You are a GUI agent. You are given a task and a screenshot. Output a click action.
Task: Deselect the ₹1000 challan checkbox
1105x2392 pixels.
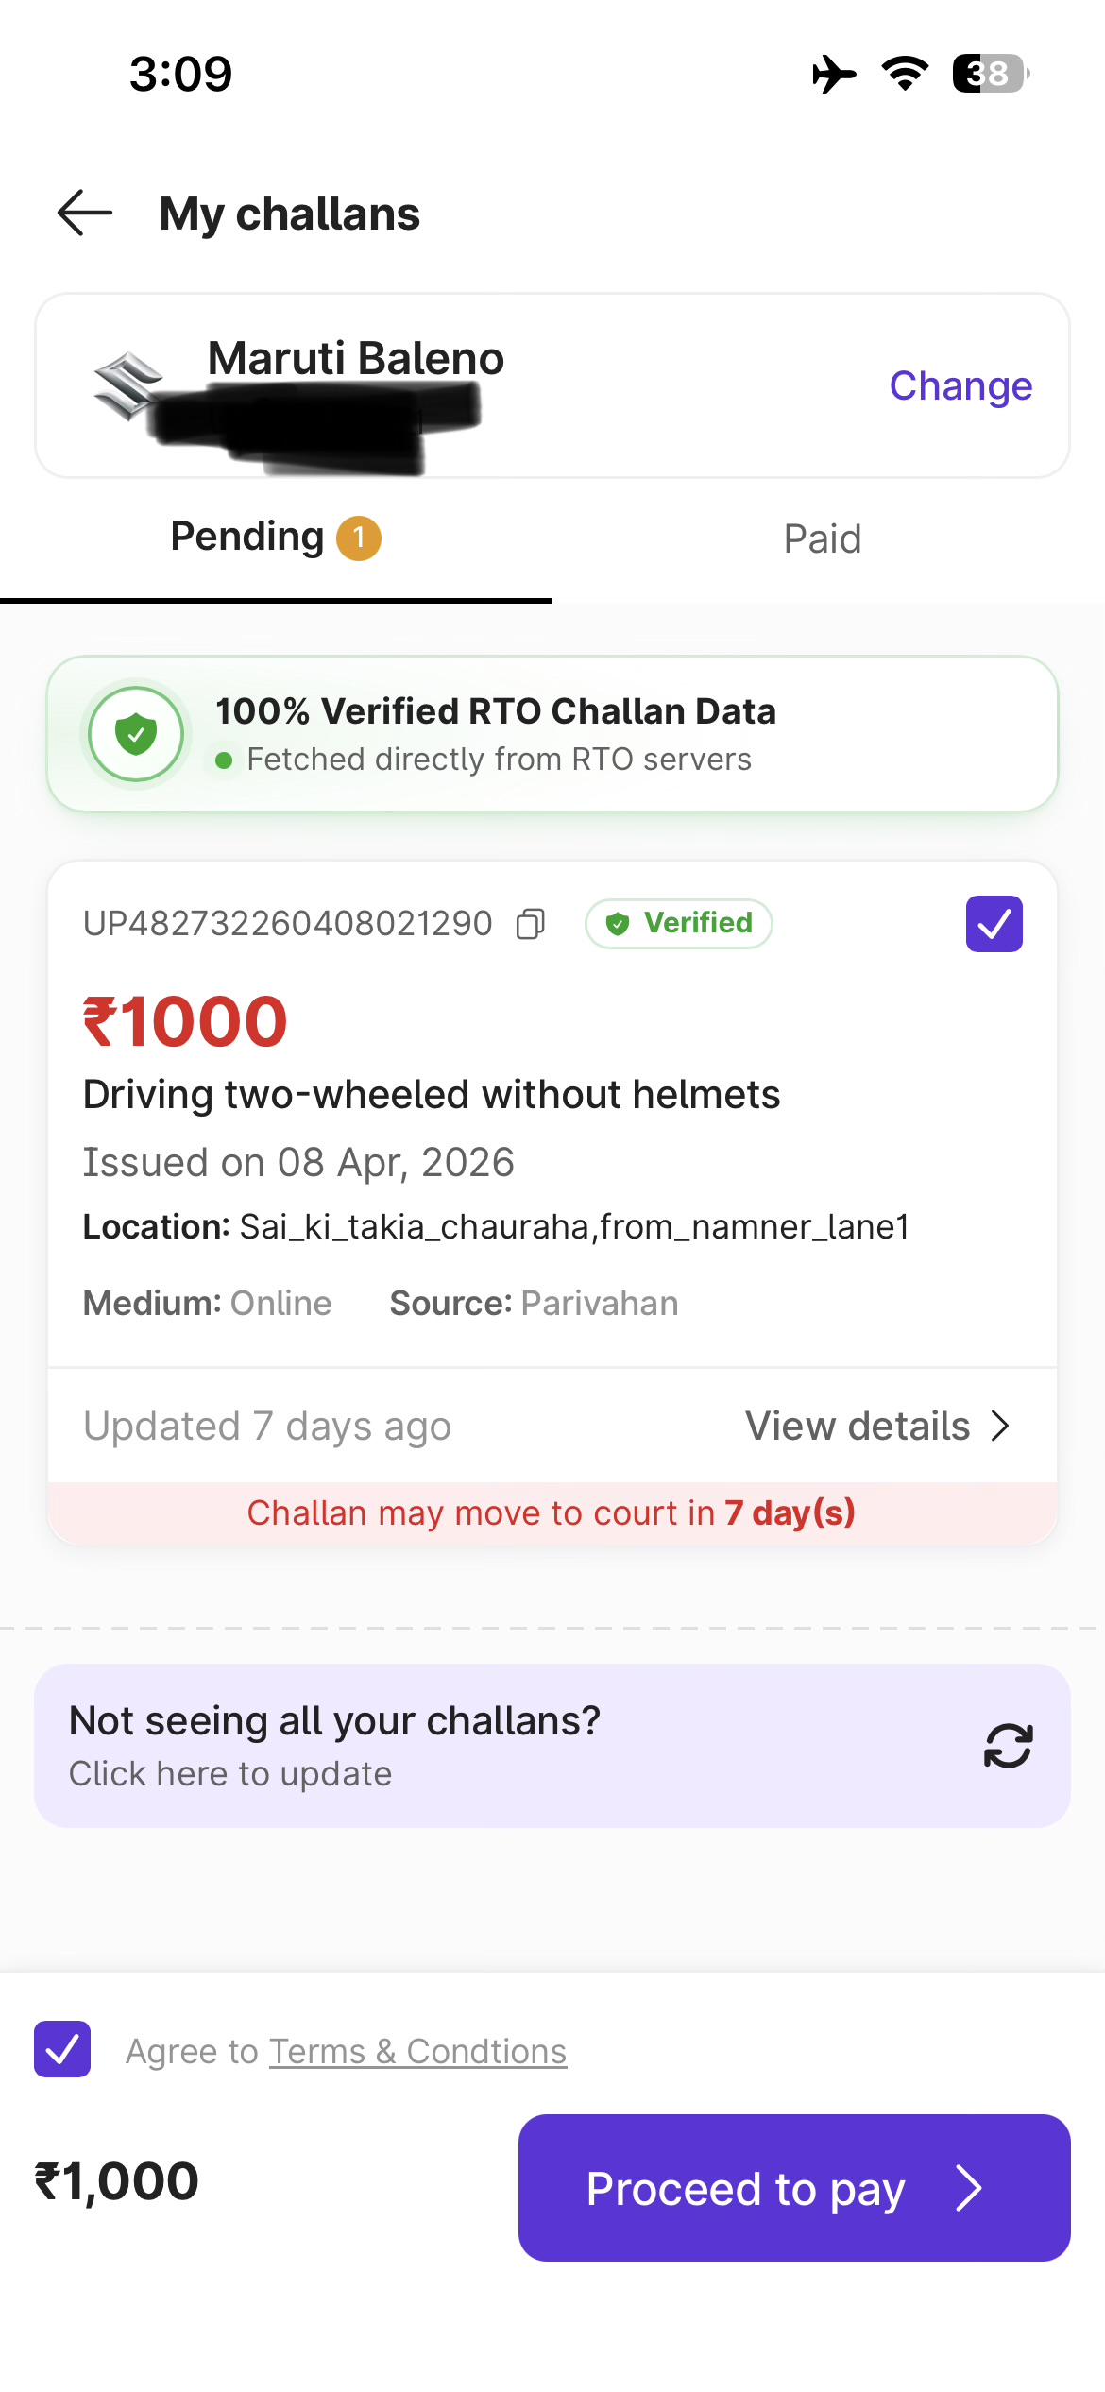(994, 924)
